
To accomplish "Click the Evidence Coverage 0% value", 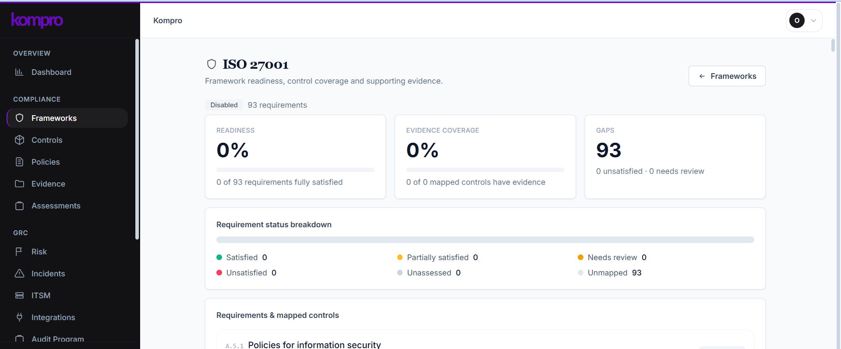I will click(422, 151).
